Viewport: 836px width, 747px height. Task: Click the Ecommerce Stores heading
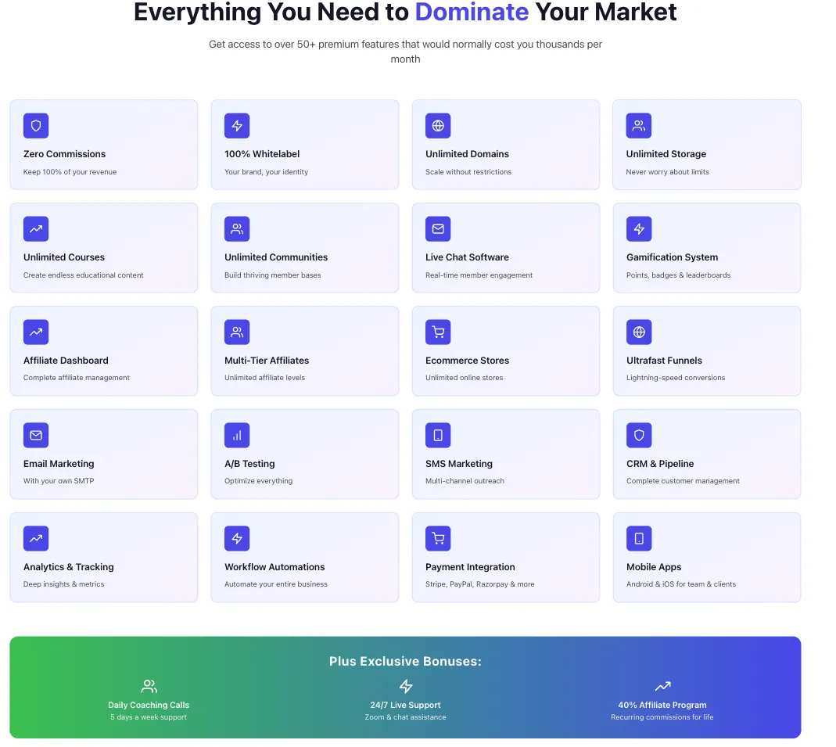point(467,361)
